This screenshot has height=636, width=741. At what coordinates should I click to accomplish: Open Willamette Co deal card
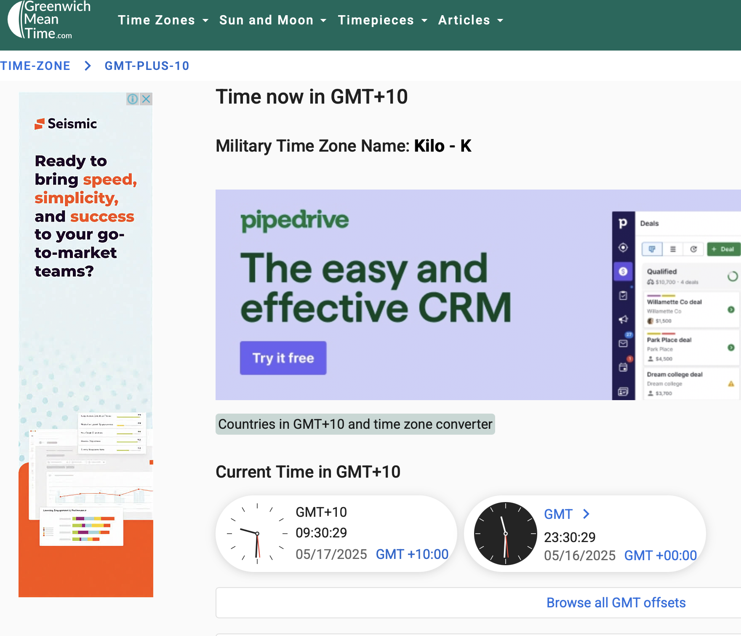pos(691,311)
